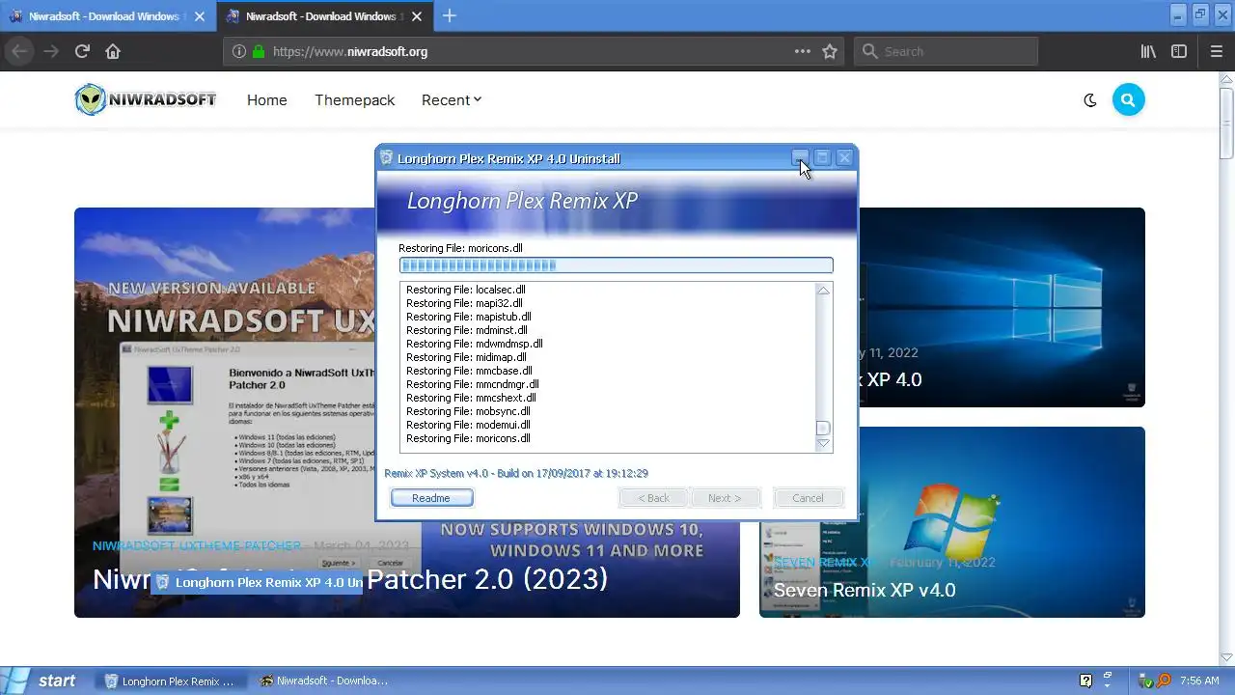Click the disabled Next button
This screenshot has width=1235, height=695.
point(725,498)
